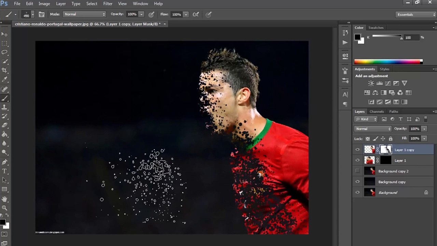Screen dimensions: 437x246
Task: Select the Path Selection arrow tool
Action: (4, 180)
